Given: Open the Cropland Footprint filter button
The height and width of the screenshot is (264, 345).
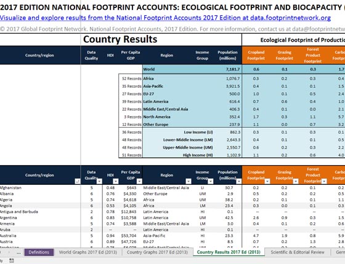Looking at the screenshot, I should 267,181.
